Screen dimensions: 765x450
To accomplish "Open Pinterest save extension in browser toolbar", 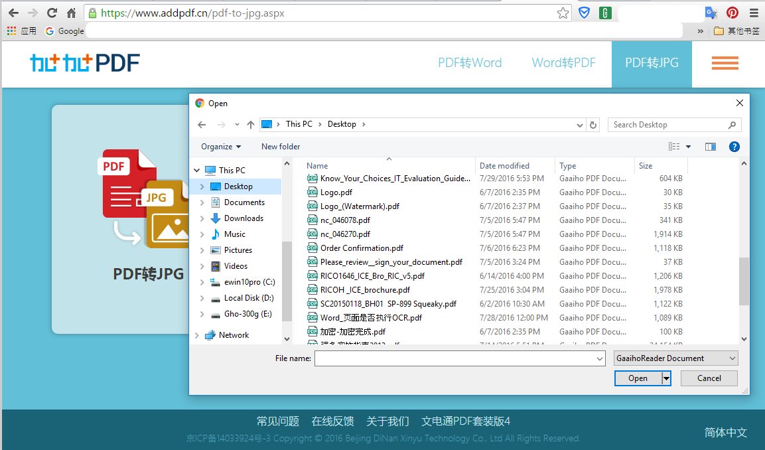I will pyautogui.click(x=731, y=12).
